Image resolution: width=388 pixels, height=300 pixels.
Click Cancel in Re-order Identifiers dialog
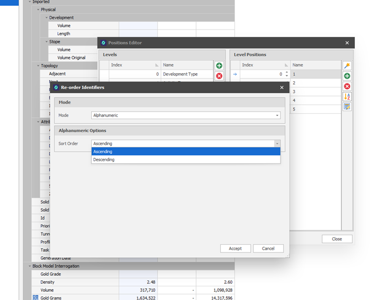pos(268,248)
